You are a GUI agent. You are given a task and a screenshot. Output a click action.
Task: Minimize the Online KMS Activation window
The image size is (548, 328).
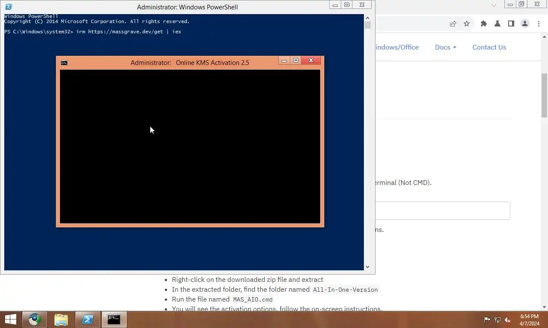tap(284, 61)
